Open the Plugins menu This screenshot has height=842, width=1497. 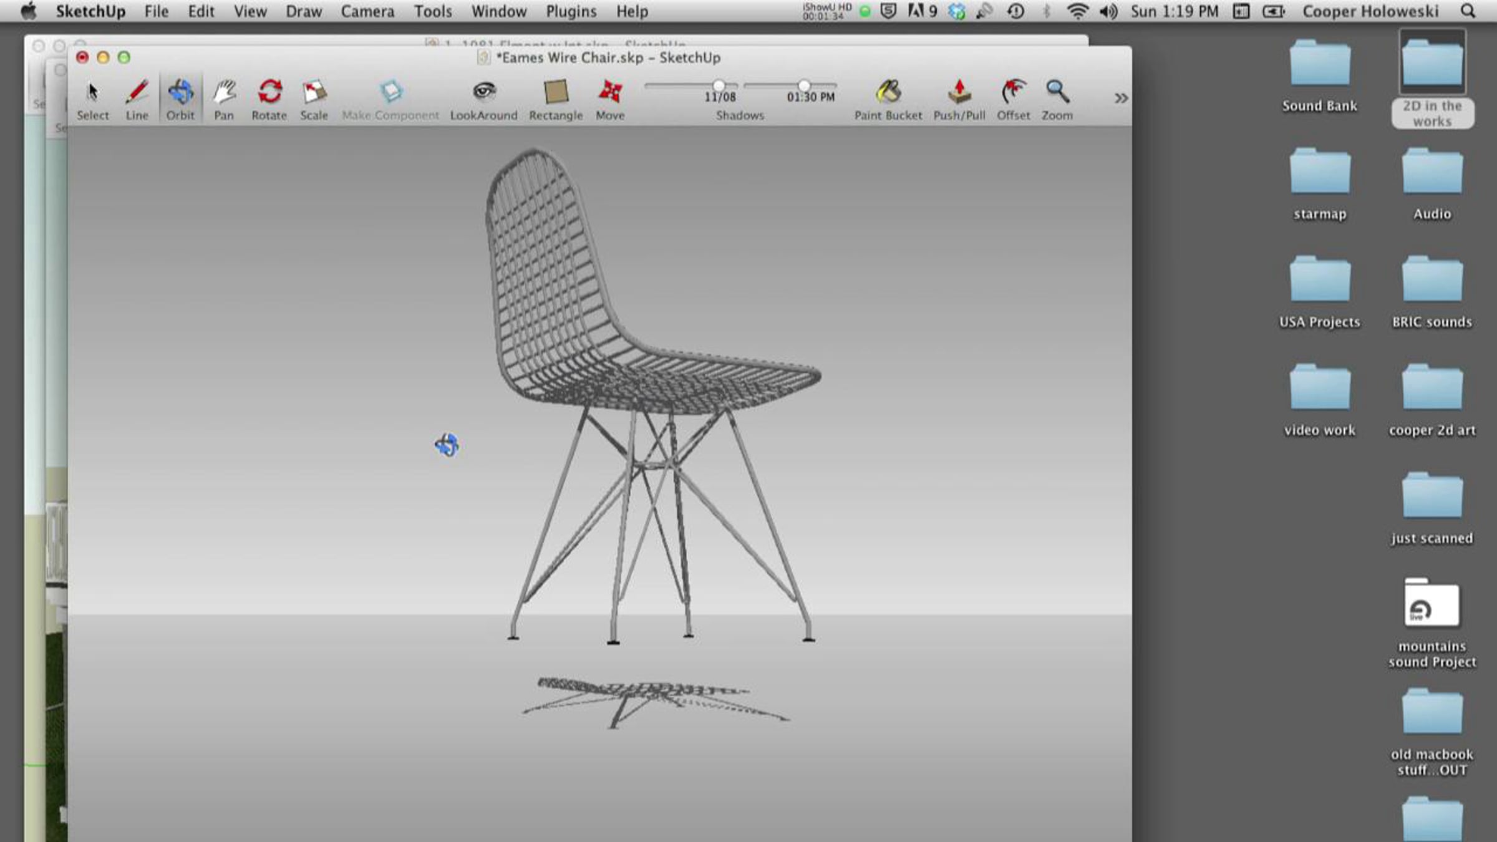click(571, 11)
